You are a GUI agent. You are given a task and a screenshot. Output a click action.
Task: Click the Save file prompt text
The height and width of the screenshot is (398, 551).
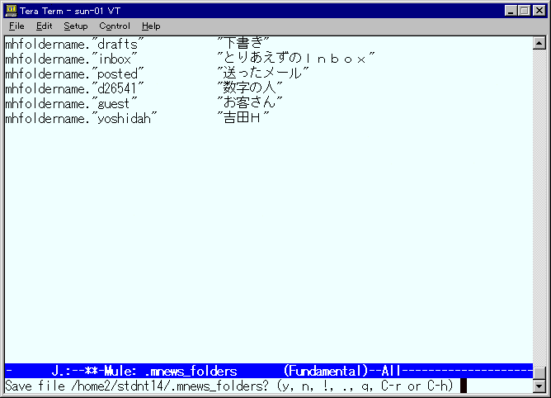229,386
